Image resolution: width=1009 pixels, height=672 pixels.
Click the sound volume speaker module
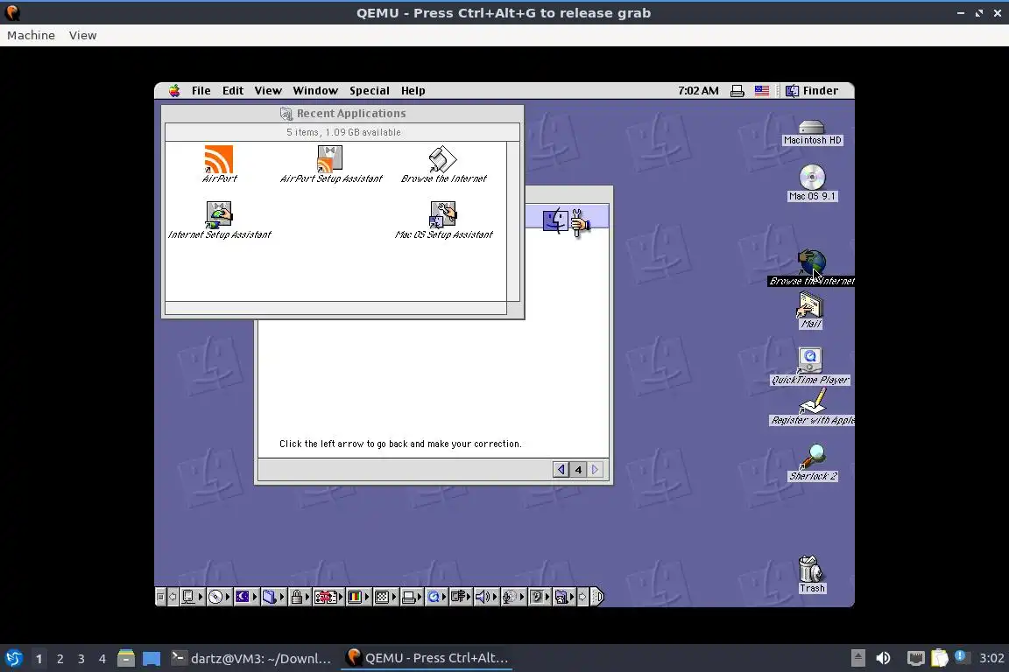pyautogui.click(x=483, y=597)
